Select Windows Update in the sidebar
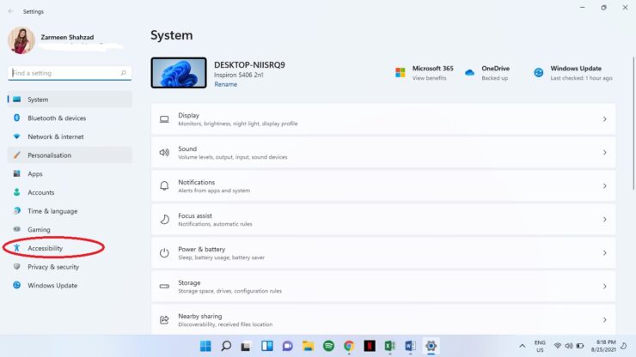This screenshot has width=636, height=357. pos(70,285)
